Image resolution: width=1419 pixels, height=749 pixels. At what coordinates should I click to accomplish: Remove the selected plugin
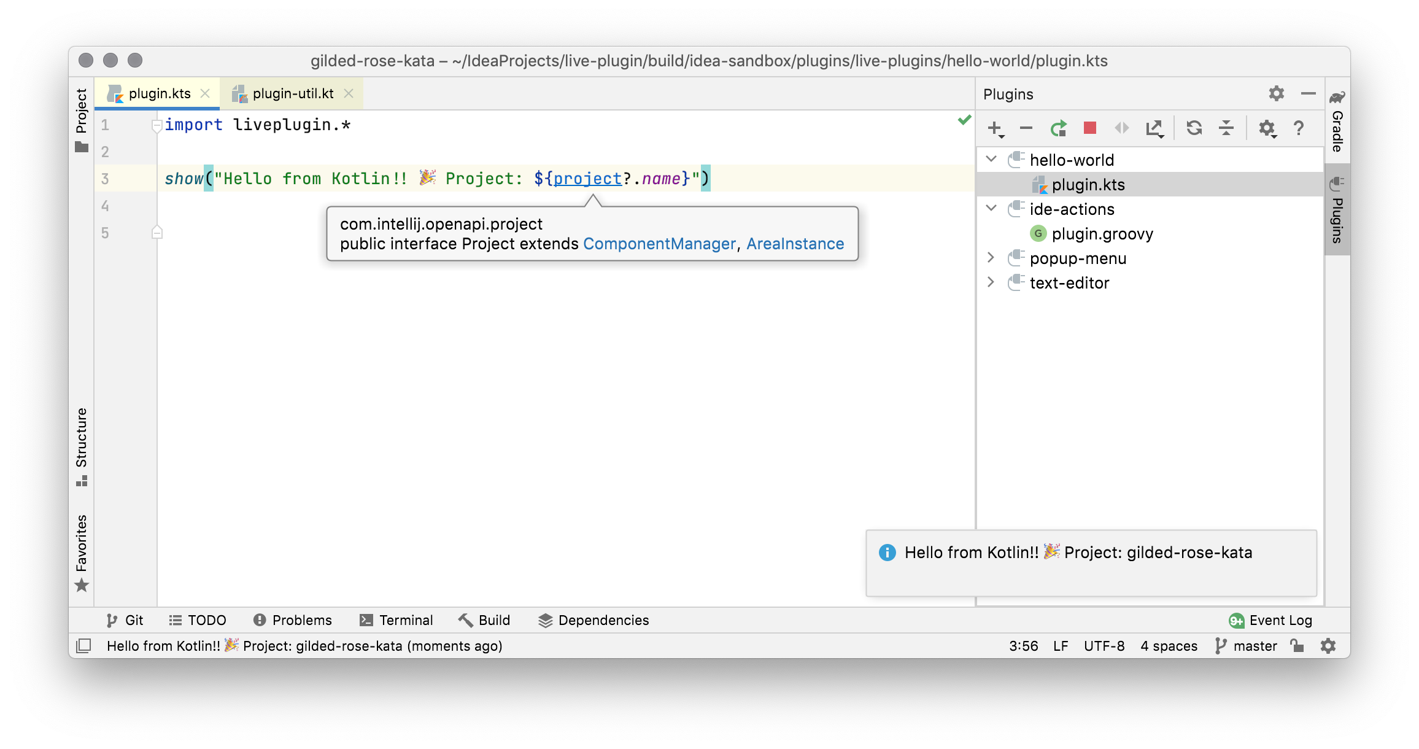click(x=1025, y=128)
